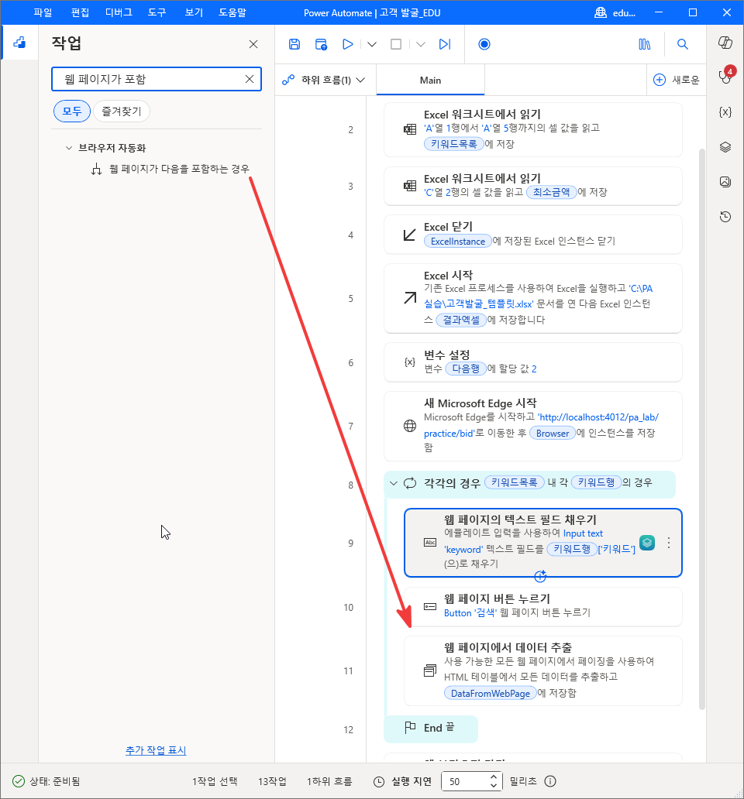Image resolution: width=744 pixels, height=799 pixels.
Task: Click the edu... account environment button
Action: [615, 12]
